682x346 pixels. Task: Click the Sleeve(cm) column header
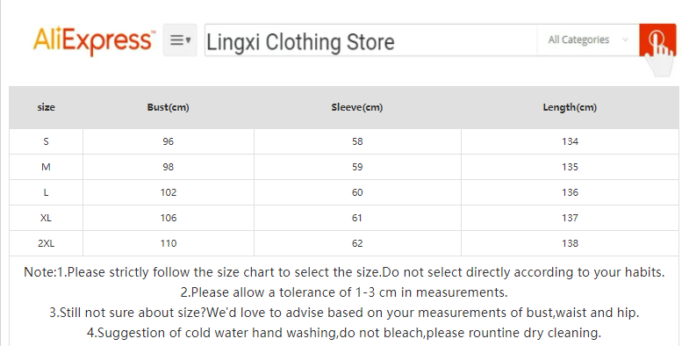pos(357,107)
